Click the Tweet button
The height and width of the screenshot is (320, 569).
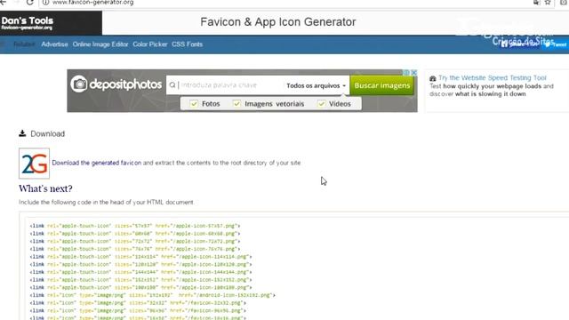pos(556,44)
